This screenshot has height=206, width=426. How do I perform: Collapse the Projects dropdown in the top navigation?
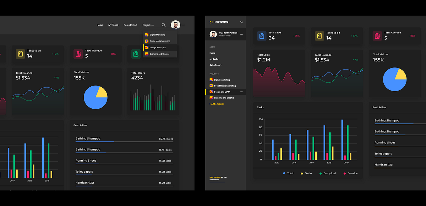[x=148, y=25]
